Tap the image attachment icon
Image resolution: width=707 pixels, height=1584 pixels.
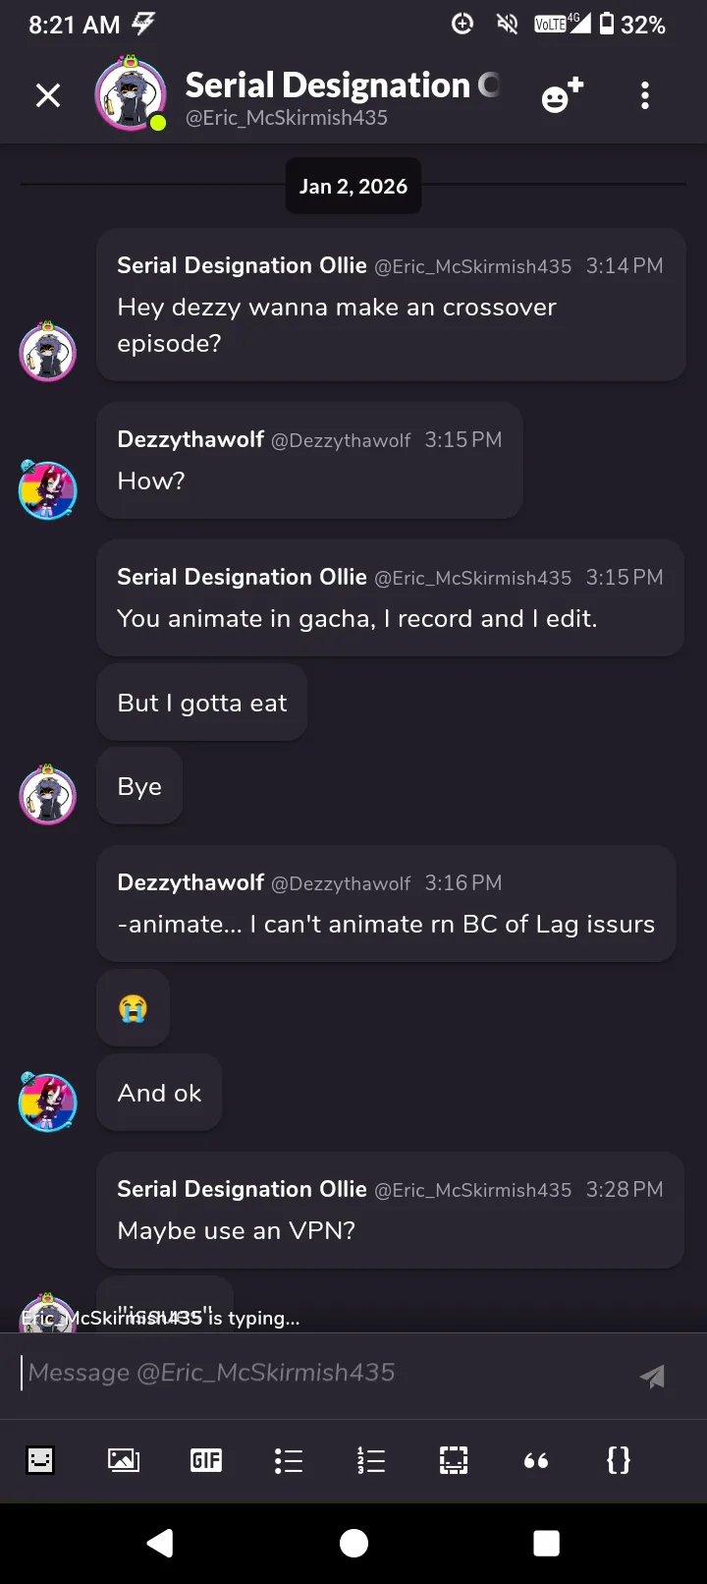point(123,1460)
